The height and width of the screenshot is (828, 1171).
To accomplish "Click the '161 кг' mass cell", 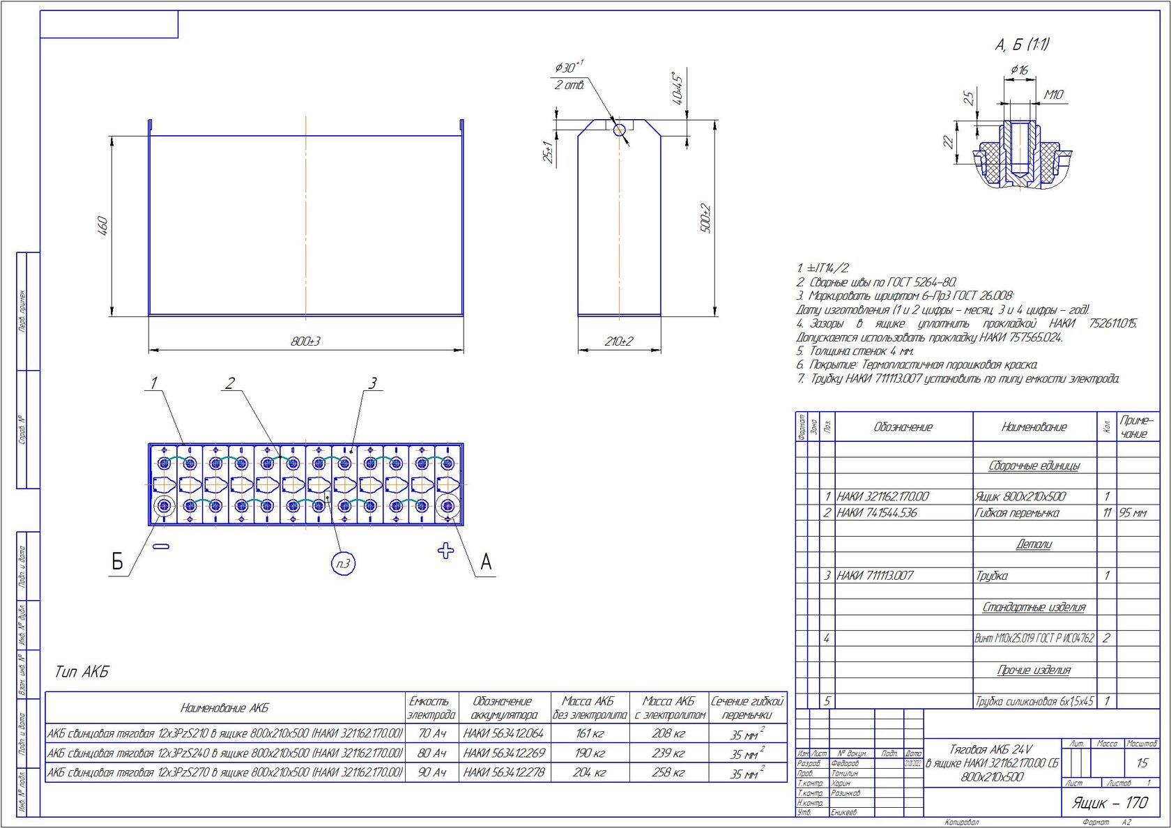I will coord(590,733).
